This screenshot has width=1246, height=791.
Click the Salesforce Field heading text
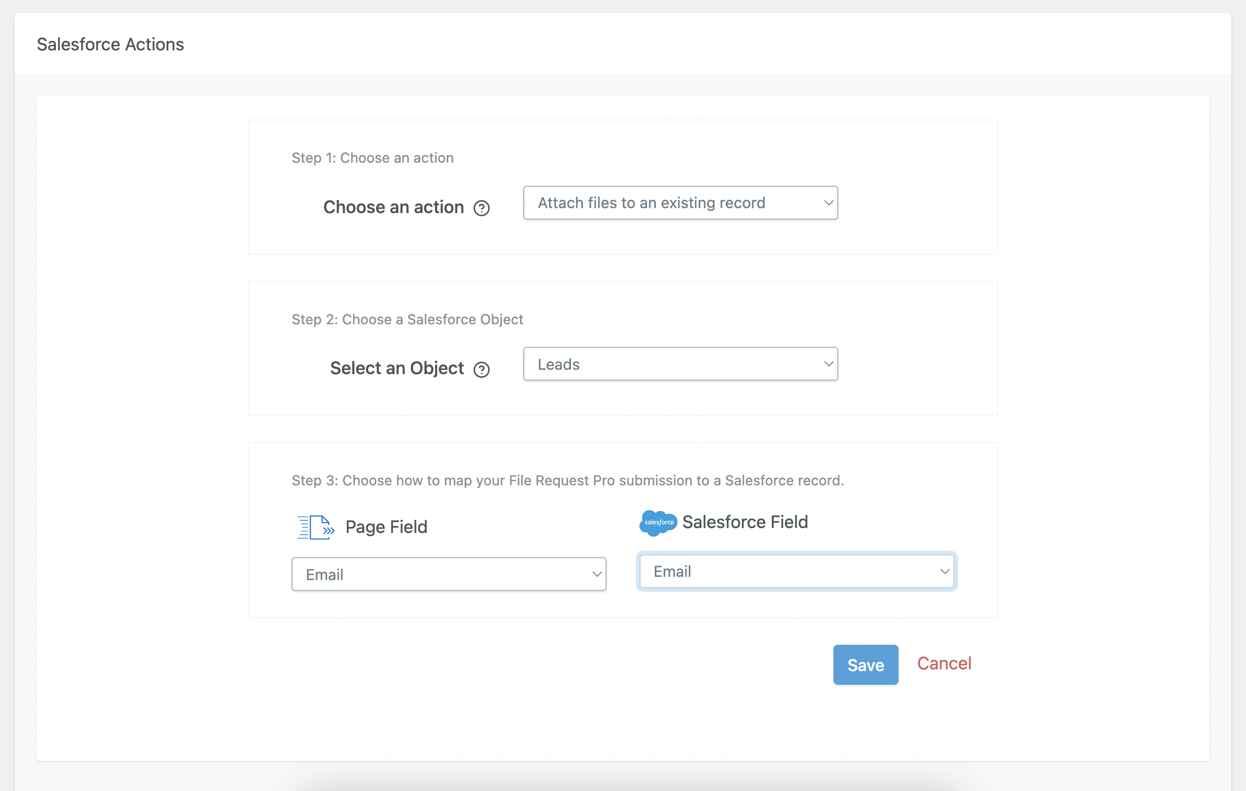(745, 522)
